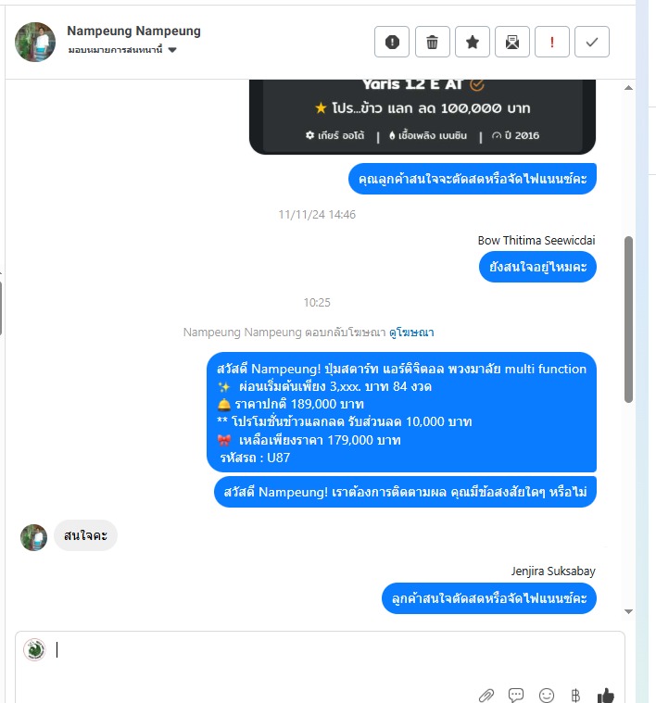Click the vertical scrollbar thumb in chat
656x703 pixels.
(x=628, y=320)
